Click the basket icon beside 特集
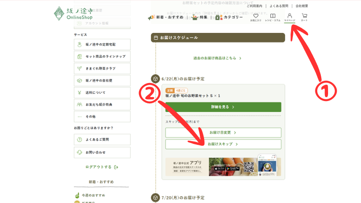Viewport: 361px width, 203px height. tap(195, 17)
